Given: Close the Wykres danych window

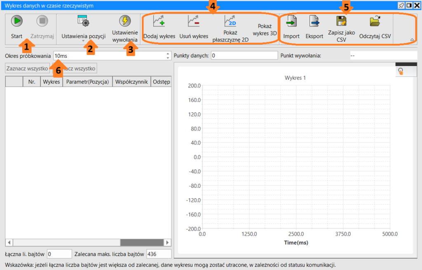Looking at the screenshot, I should pos(417,5).
